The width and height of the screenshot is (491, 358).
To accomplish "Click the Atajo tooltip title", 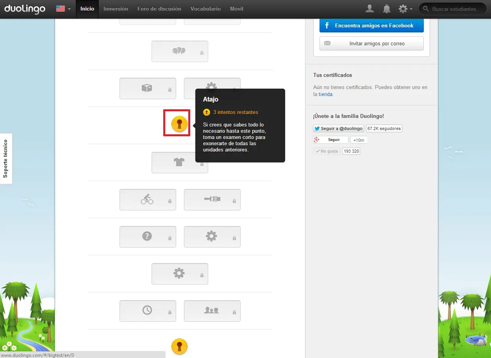I will pos(211,100).
